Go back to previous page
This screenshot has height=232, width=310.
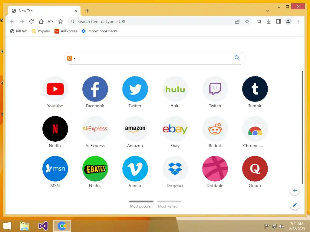point(12,21)
